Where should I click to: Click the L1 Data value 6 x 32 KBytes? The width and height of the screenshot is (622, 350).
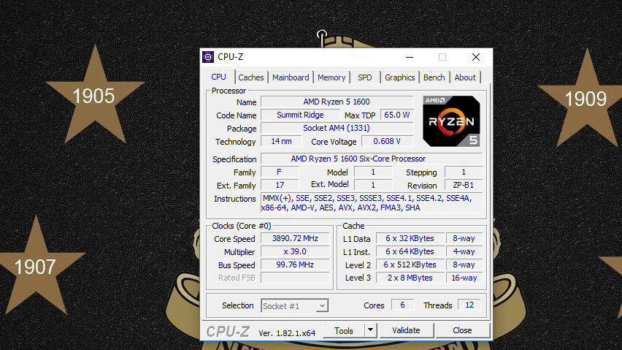pyautogui.click(x=410, y=238)
